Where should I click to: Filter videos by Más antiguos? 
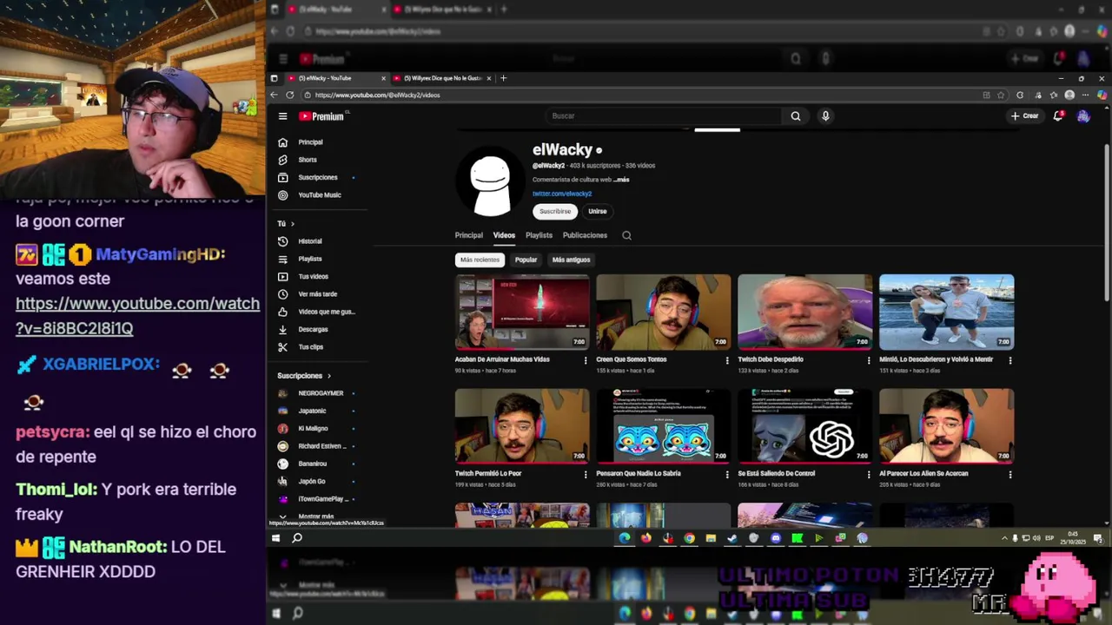(x=571, y=260)
